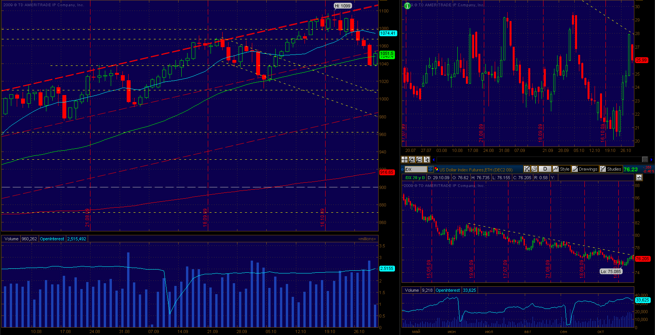This screenshot has height=335, width=655.
Task: Click the scrollbar thumb above the /DX chart
Action: tap(645, 159)
